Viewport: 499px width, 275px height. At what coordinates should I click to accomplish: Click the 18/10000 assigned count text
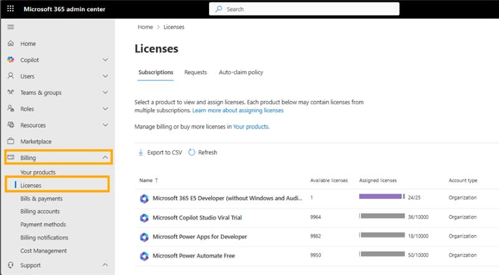coord(418,236)
